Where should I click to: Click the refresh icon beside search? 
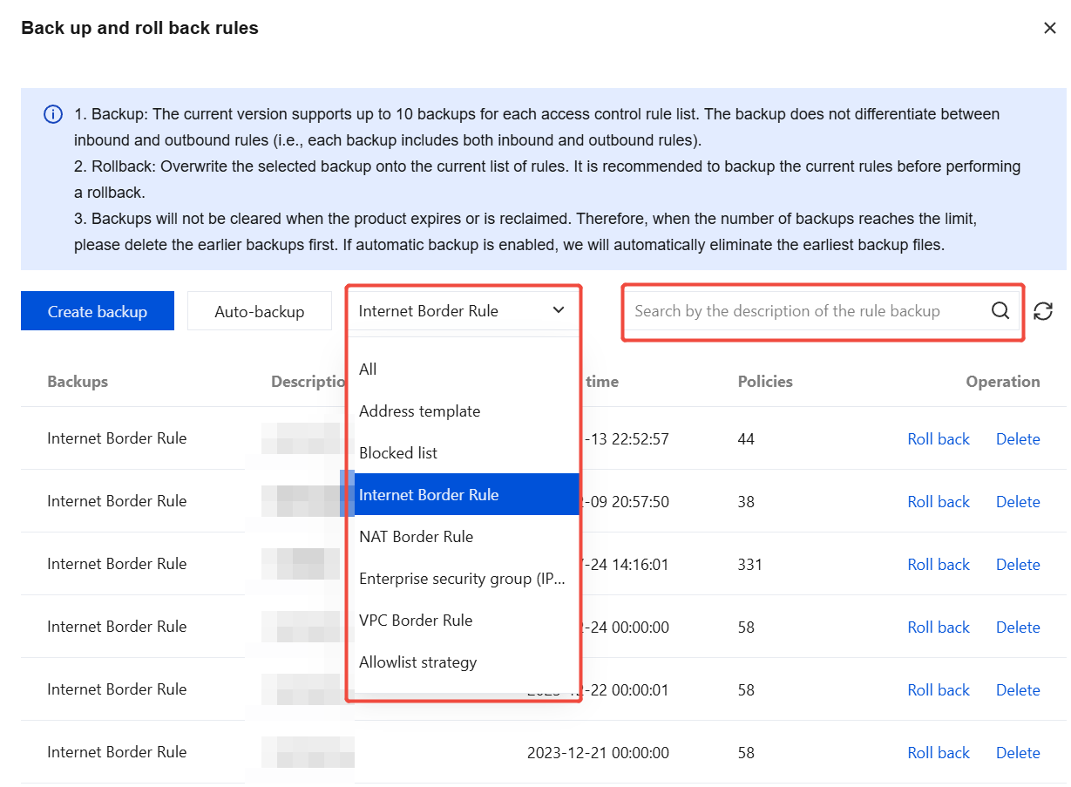[x=1043, y=311]
